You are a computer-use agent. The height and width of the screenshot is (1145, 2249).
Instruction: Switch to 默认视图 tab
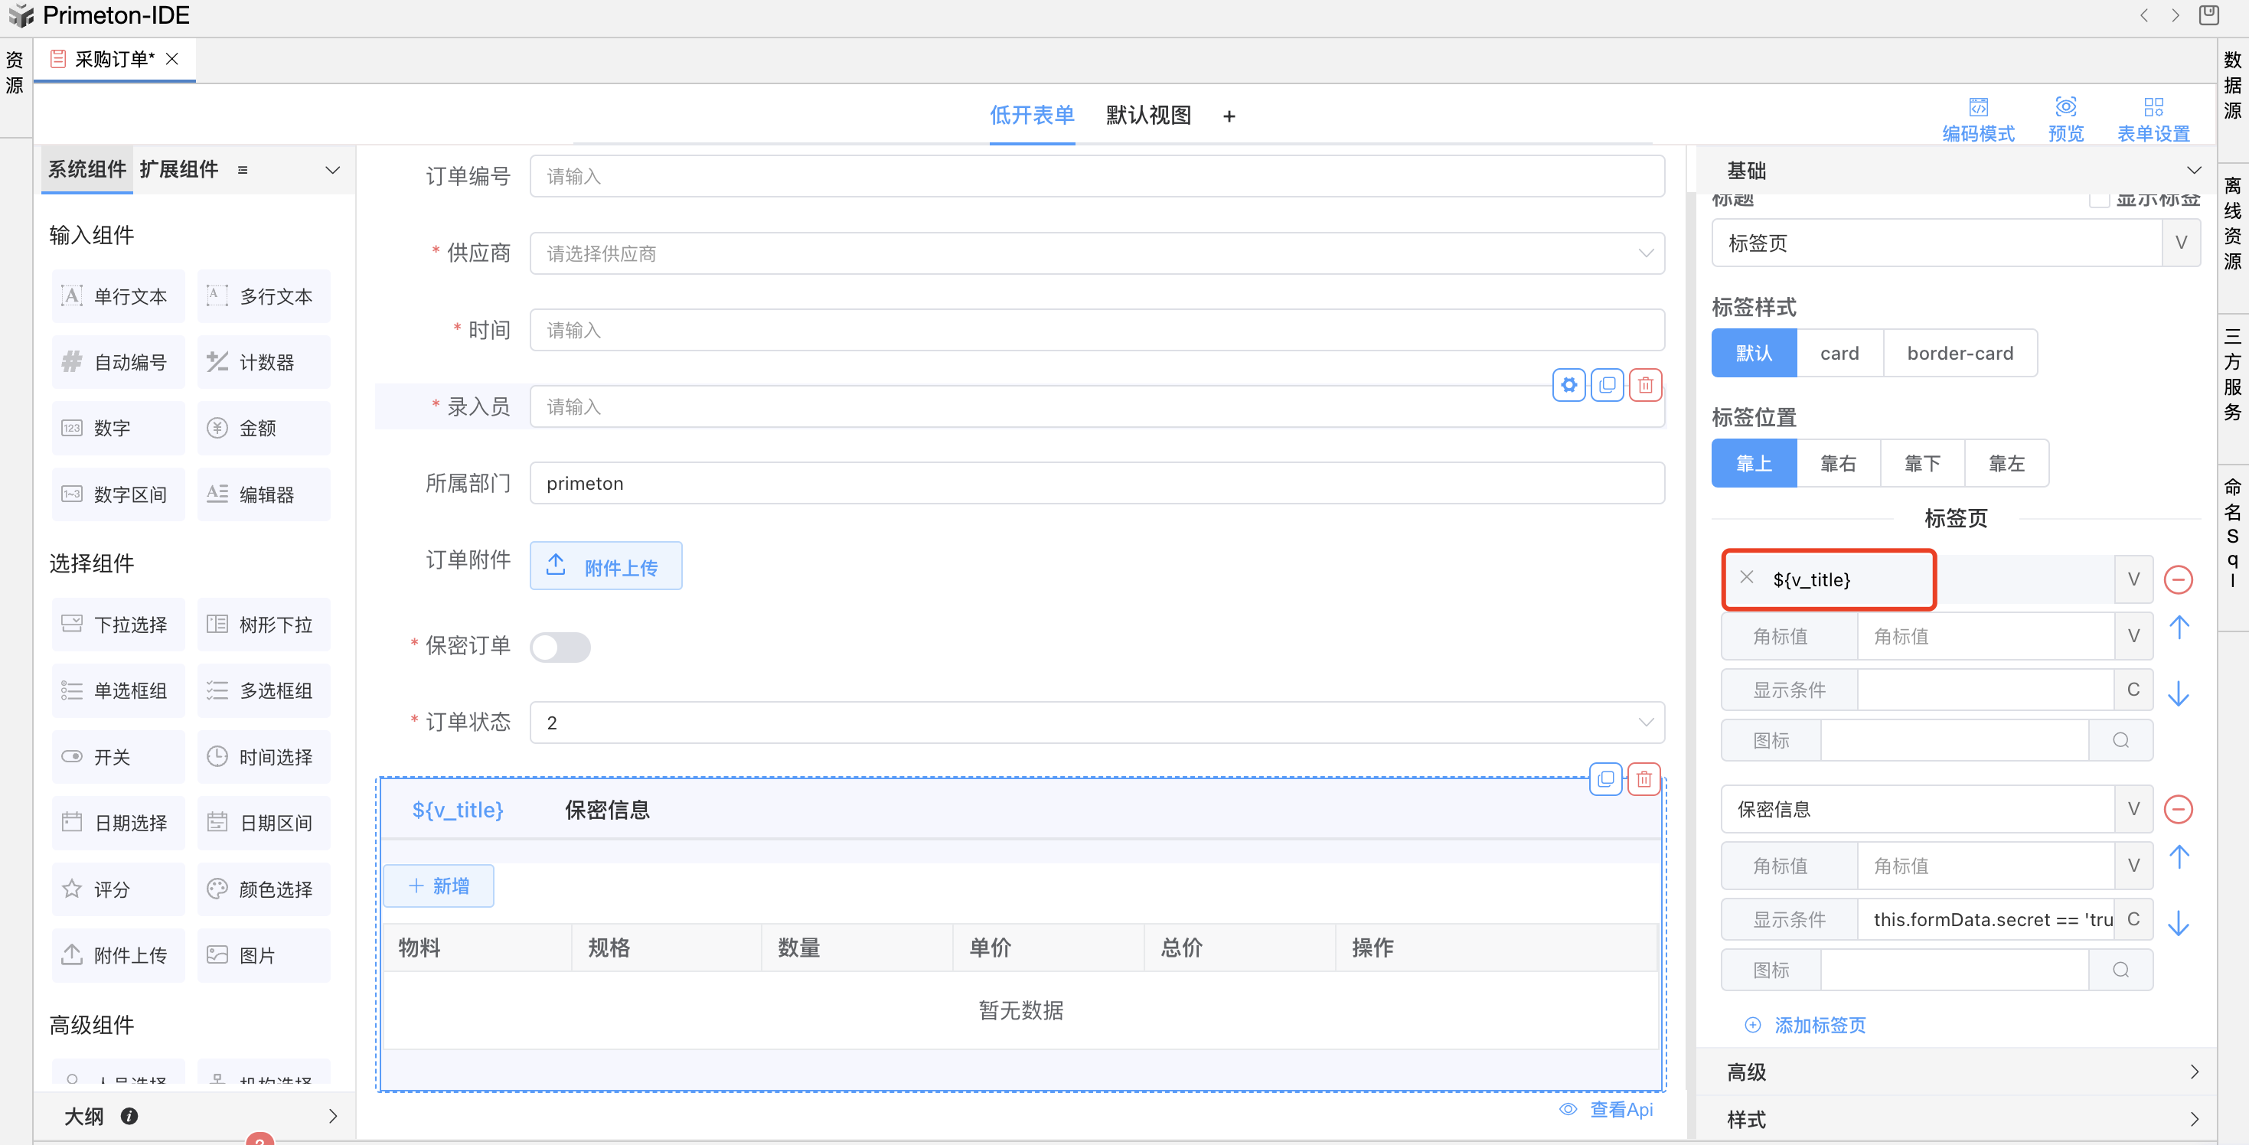pos(1147,116)
